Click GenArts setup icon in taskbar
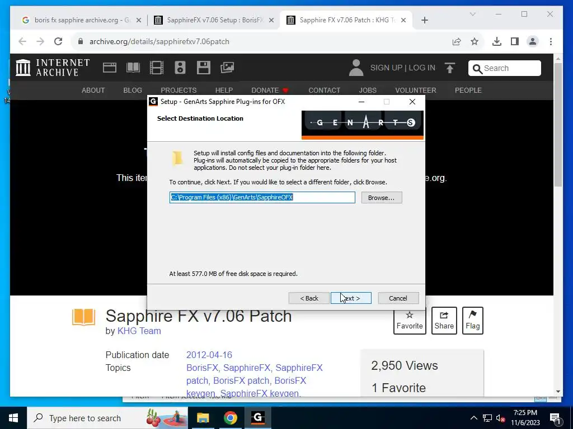The image size is (573, 429). 257,418
